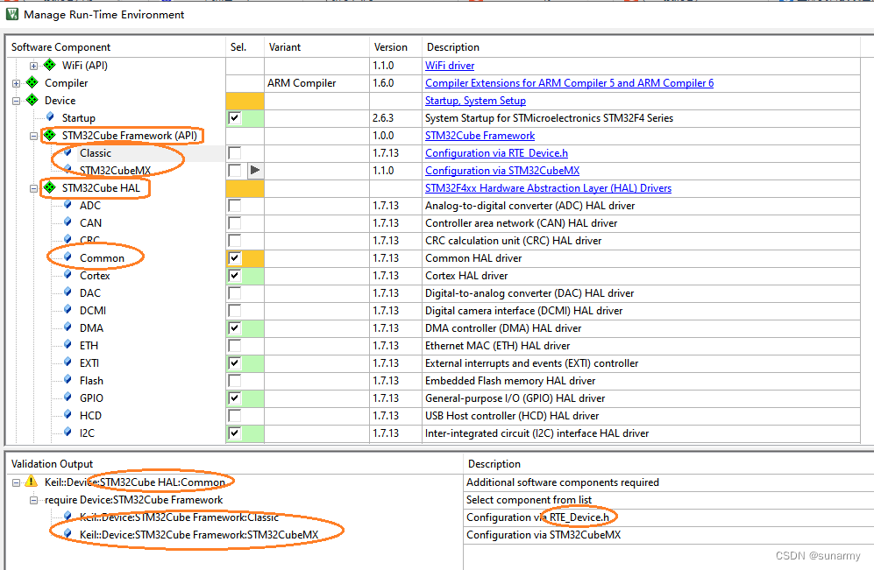Click the STM32Cube HAL green diamond icon
This screenshot has height=570, width=874.
pos(50,187)
